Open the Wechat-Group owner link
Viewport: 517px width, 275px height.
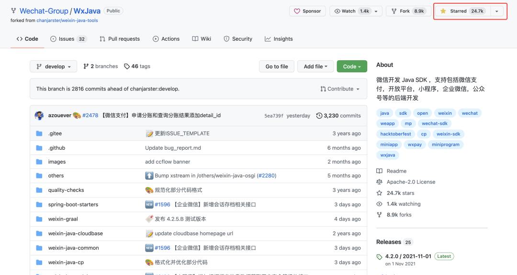(44, 11)
